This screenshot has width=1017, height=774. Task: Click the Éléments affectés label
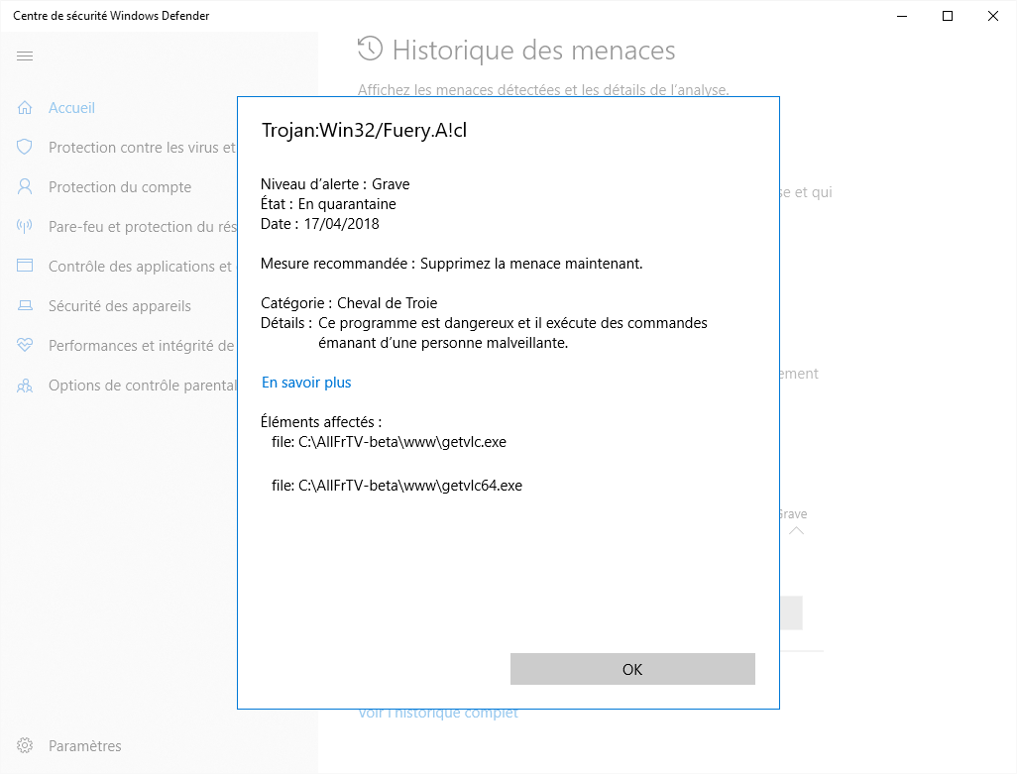tap(321, 422)
